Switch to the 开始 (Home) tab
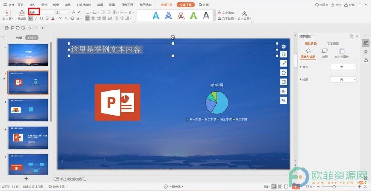This screenshot has width=371, height=191. coord(21,5)
